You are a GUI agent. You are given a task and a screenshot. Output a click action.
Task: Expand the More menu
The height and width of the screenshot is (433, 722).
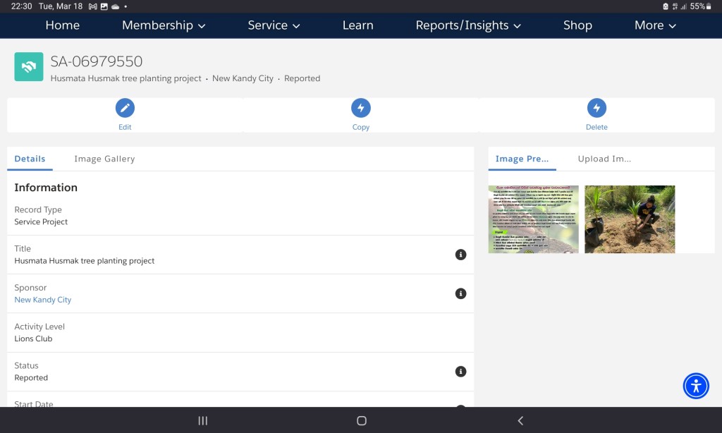coord(655,25)
